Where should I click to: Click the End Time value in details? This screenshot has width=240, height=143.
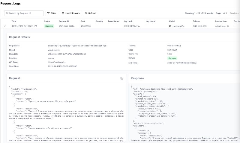tap(182, 63)
